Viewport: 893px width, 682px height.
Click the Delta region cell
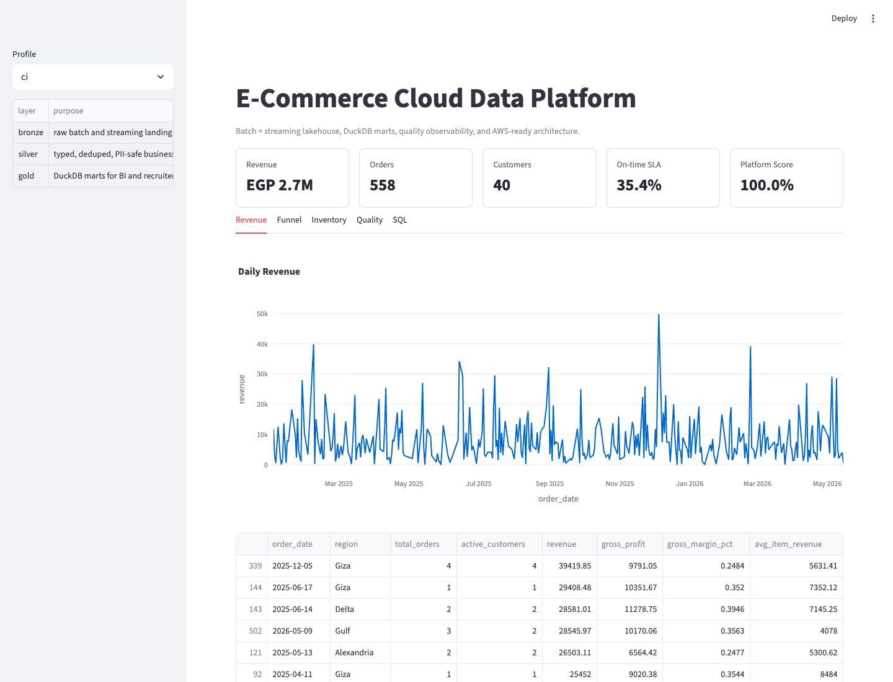360,609
